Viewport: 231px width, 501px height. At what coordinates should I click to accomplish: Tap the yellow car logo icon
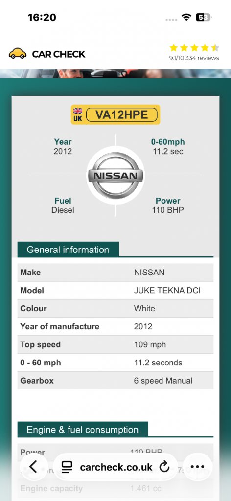(x=17, y=54)
